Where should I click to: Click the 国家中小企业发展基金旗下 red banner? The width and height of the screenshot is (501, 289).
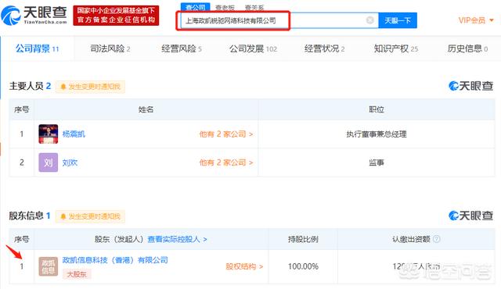(x=116, y=16)
